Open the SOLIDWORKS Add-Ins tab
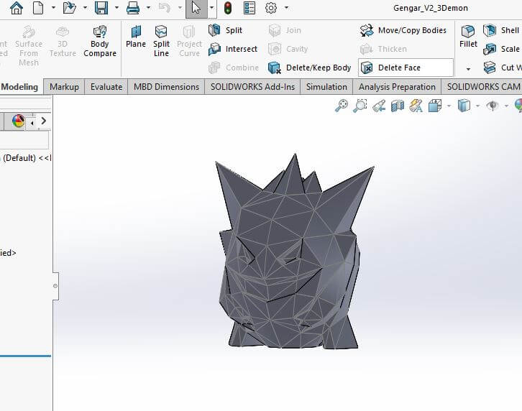The width and height of the screenshot is (522, 411). tap(252, 87)
